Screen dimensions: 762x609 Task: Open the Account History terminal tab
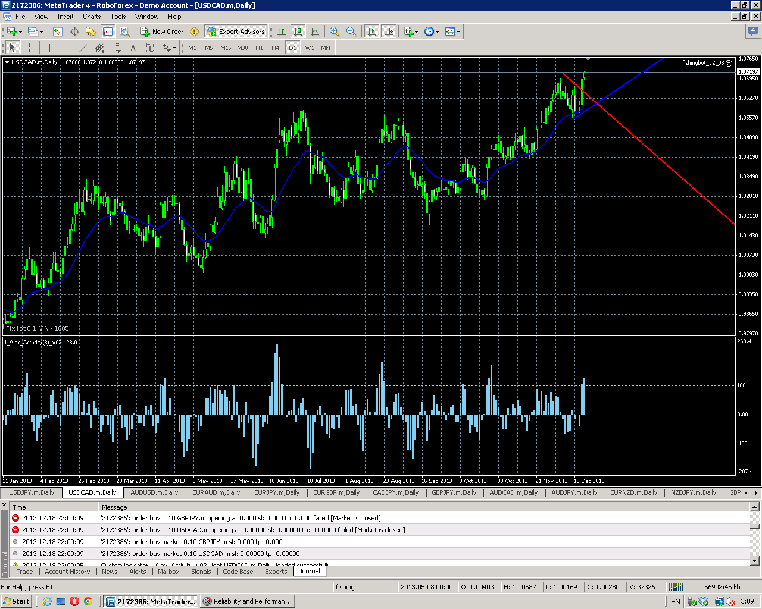click(x=67, y=572)
